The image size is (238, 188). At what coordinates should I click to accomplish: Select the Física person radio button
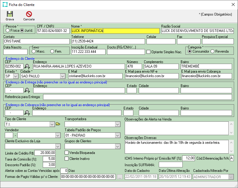[8, 30]
